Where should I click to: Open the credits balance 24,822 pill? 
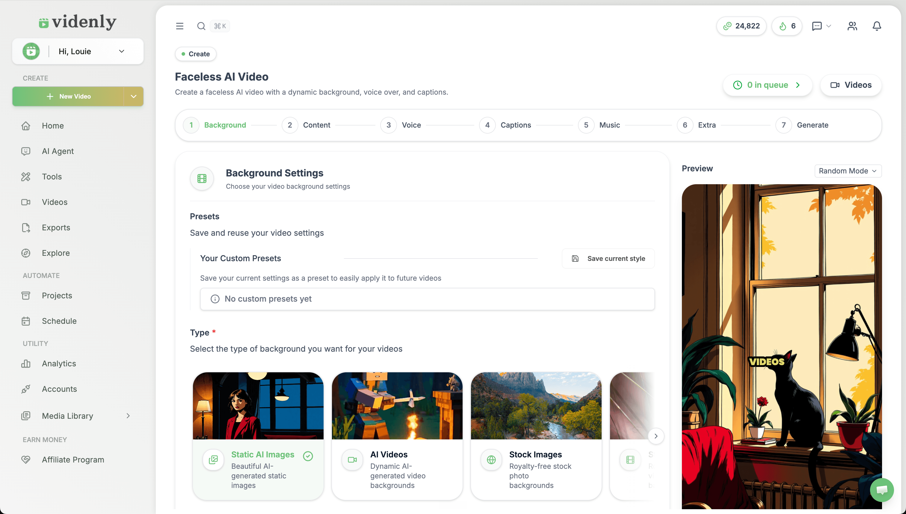[x=741, y=26]
